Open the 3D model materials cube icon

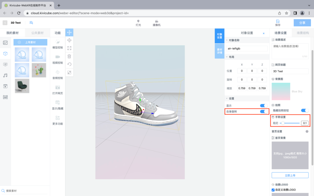click(x=6, y=53)
